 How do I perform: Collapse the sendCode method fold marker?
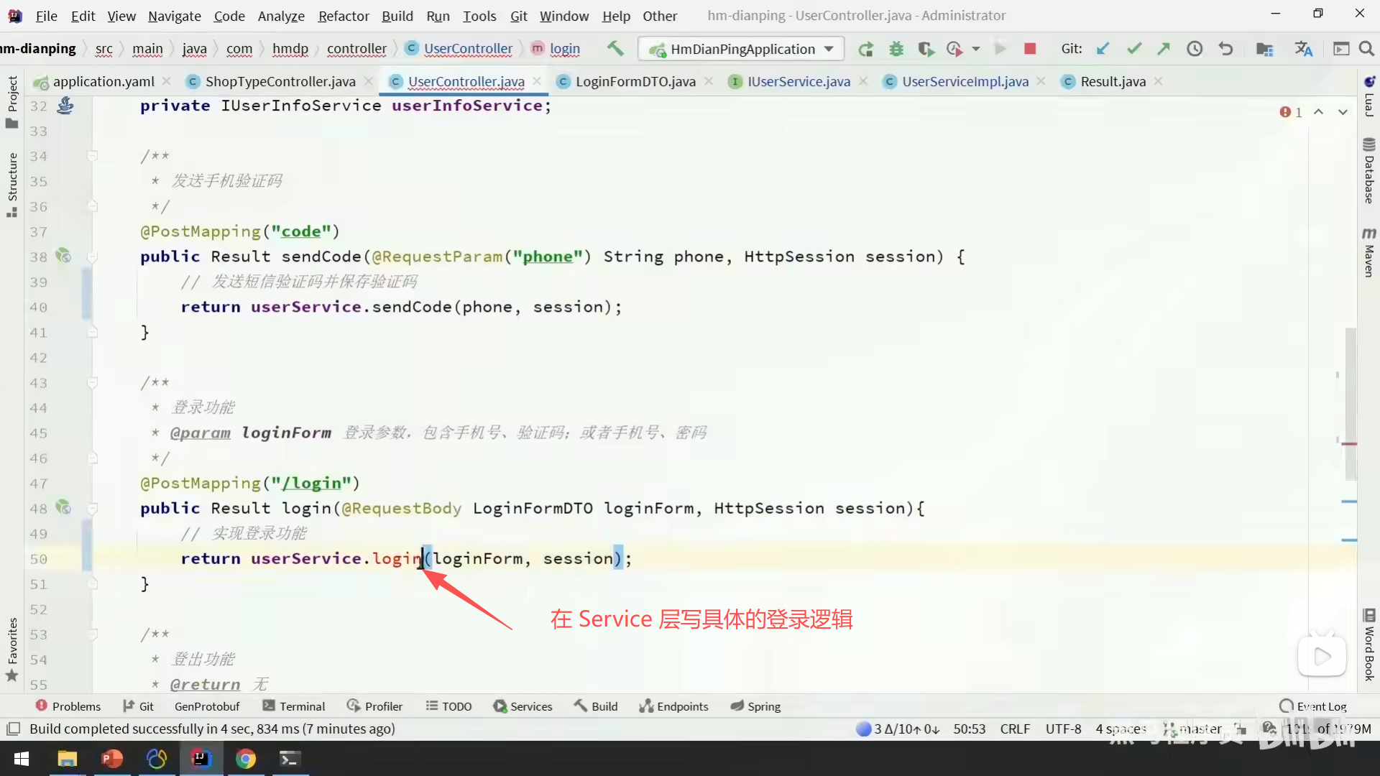pos(92,257)
